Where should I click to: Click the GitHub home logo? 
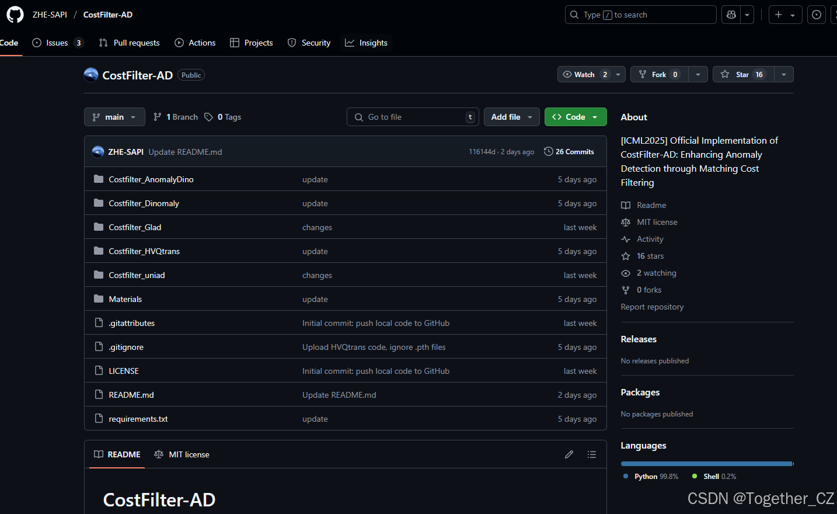click(x=15, y=15)
